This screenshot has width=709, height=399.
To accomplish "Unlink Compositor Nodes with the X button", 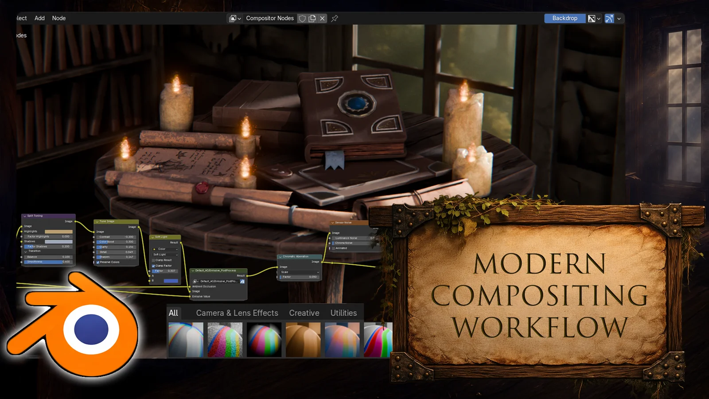I will [322, 18].
